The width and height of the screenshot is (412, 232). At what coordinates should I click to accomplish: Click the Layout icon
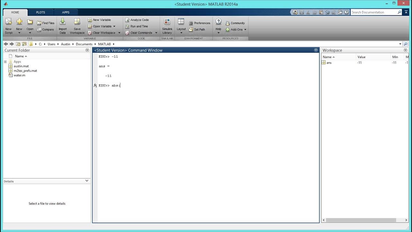click(181, 22)
